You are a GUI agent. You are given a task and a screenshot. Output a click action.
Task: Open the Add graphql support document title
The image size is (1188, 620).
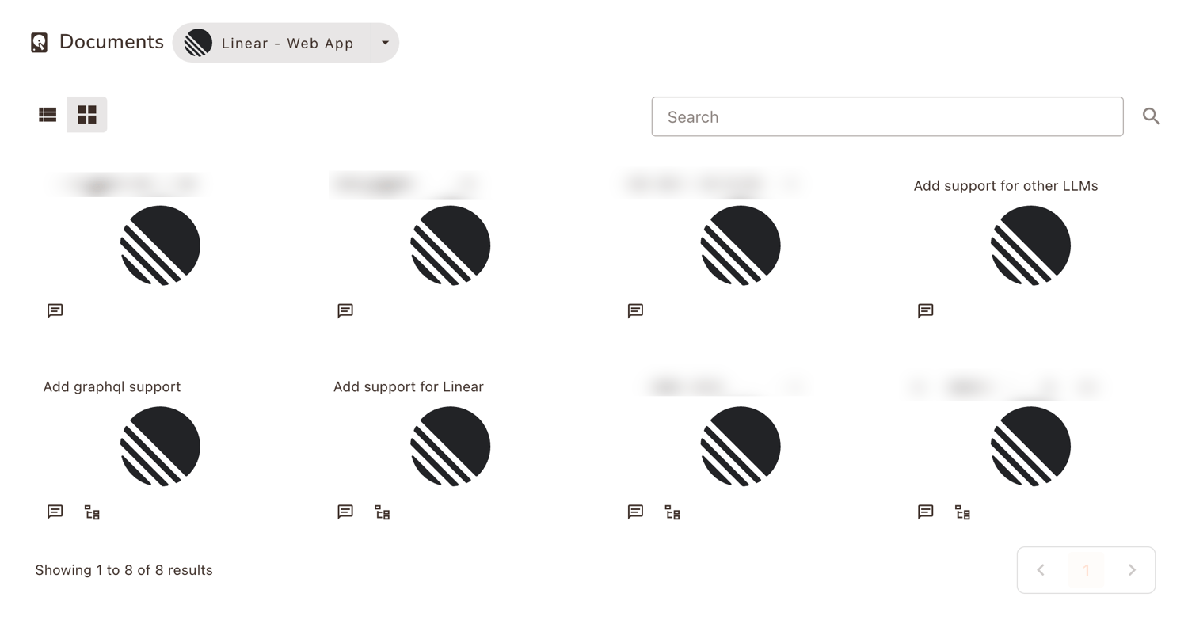point(112,386)
